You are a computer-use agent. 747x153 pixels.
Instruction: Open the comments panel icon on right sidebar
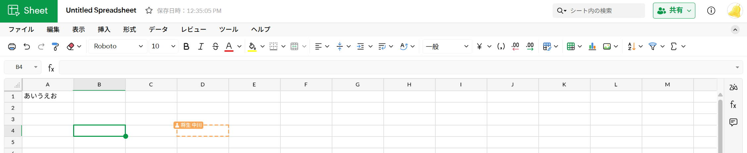[x=733, y=122]
